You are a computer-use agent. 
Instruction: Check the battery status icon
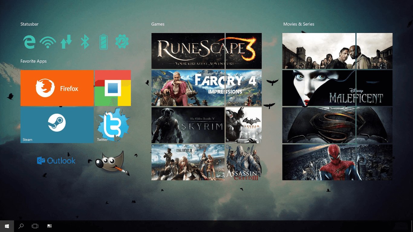(x=103, y=42)
